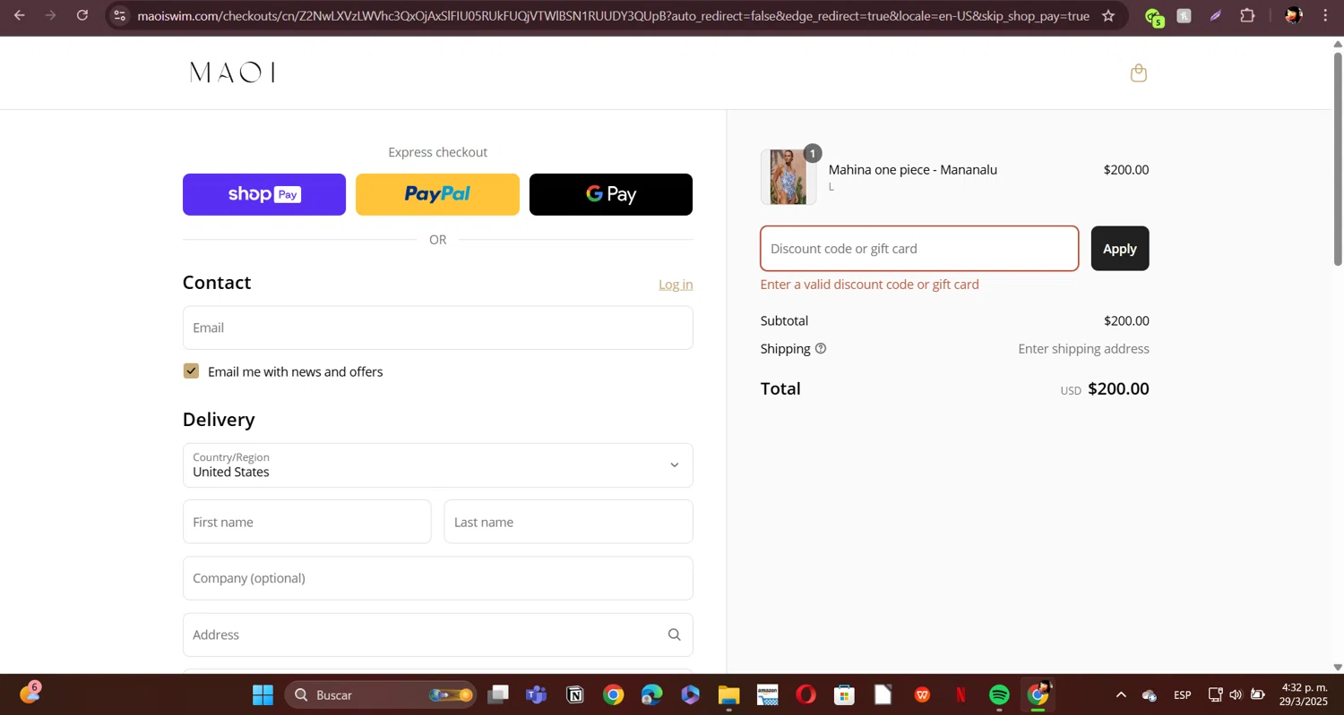Viewport: 1344px width, 715px height.
Task: Open Task View from the taskbar
Action: pyautogui.click(x=498, y=694)
